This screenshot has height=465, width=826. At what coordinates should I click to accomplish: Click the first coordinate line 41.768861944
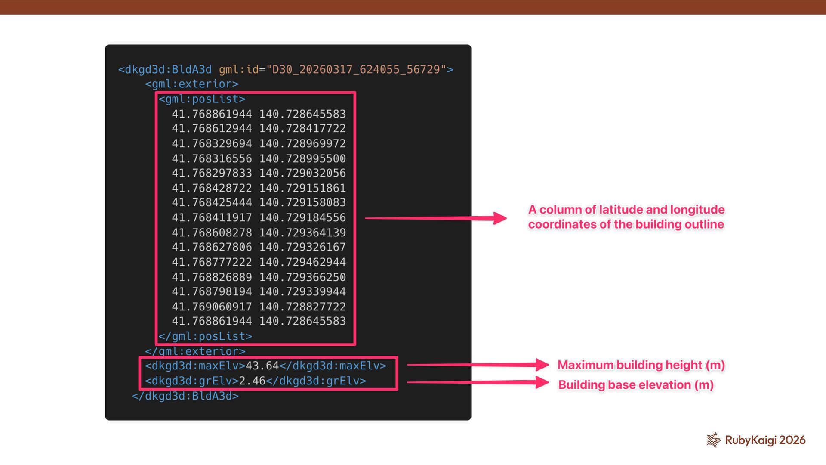259,114
